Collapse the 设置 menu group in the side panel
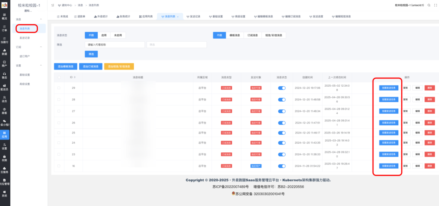439x206 pixels. tap(41, 66)
